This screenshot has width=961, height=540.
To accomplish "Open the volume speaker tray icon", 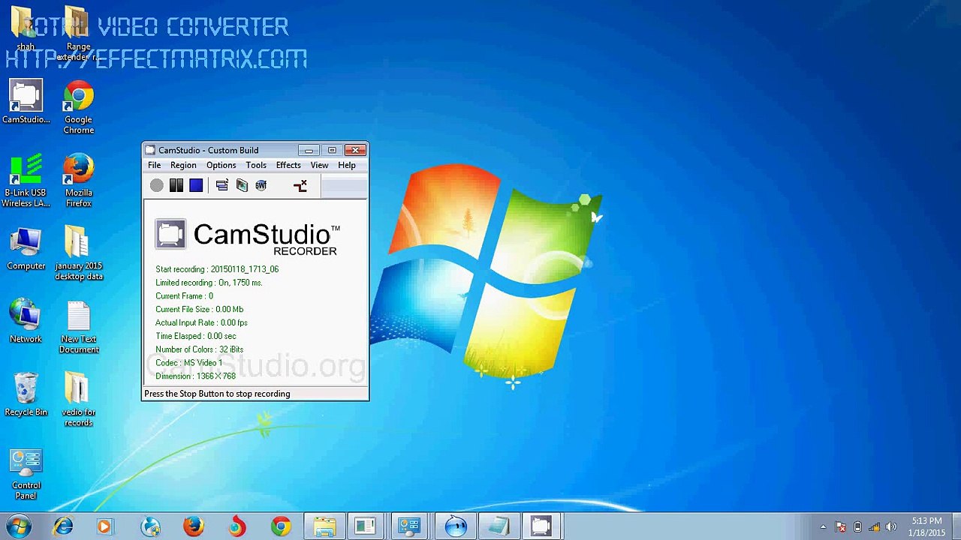I will tap(891, 527).
